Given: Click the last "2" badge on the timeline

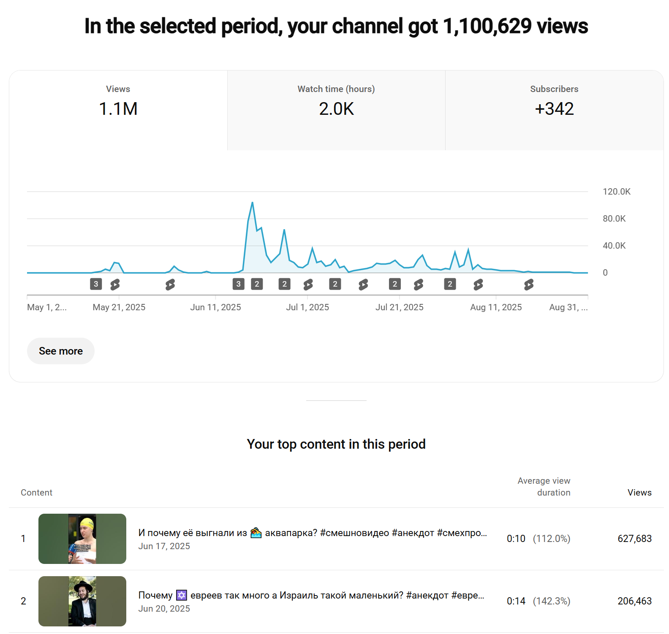Looking at the screenshot, I should point(450,284).
